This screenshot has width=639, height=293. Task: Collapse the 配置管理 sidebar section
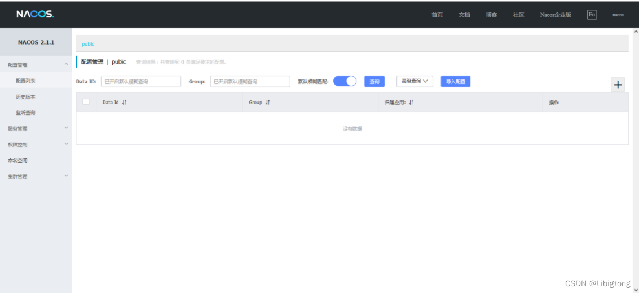(x=36, y=64)
